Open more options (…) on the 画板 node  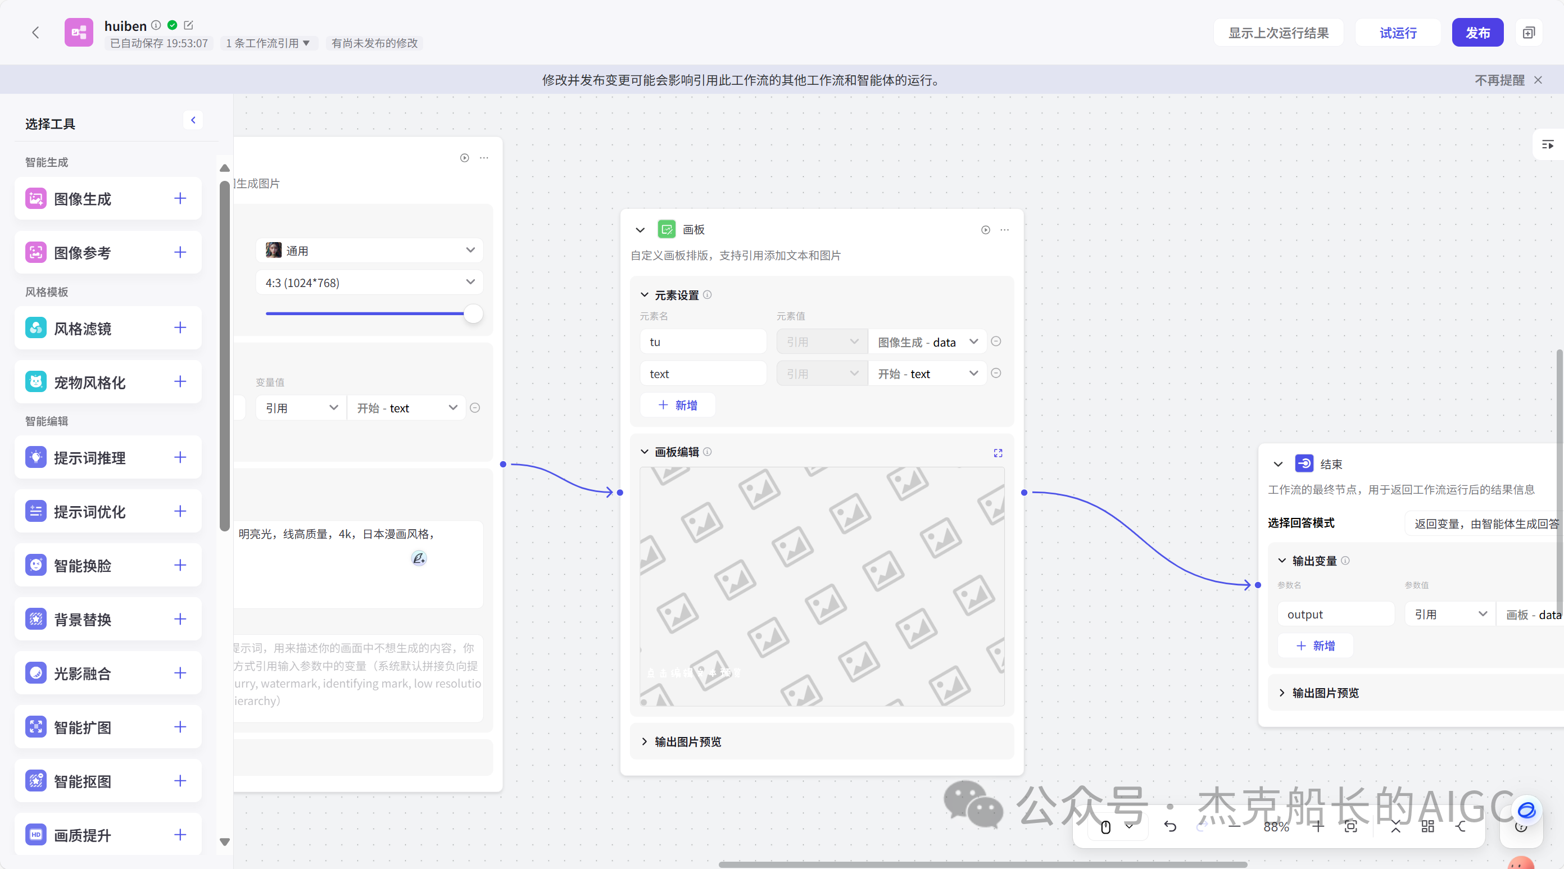pos(1004,230)
